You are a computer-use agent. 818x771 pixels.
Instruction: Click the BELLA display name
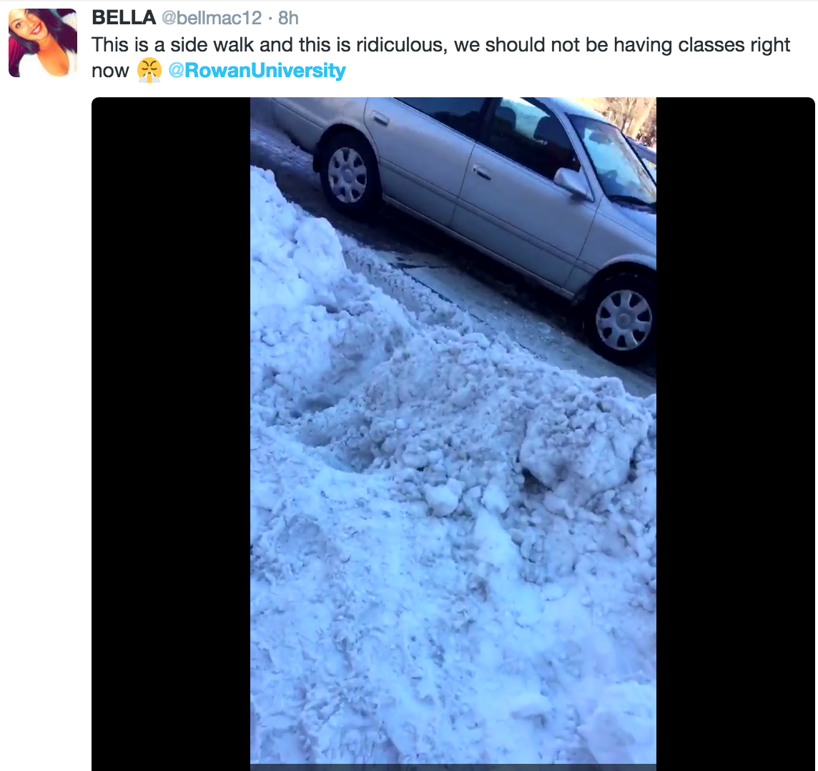[x=124, y=18]
